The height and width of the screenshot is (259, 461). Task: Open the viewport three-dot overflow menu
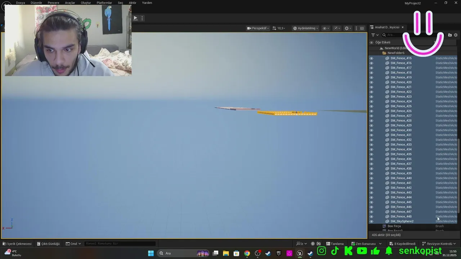356,28
